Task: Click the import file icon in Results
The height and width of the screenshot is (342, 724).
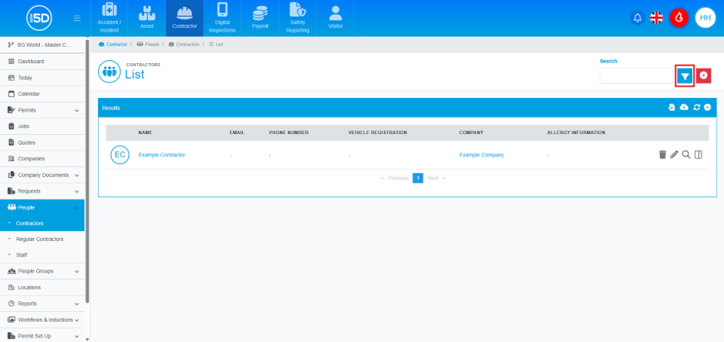Action: (672, 107)
